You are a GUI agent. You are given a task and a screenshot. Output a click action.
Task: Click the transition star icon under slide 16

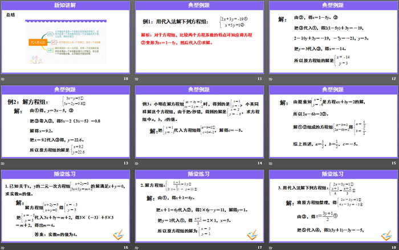(x=3, y=247)
